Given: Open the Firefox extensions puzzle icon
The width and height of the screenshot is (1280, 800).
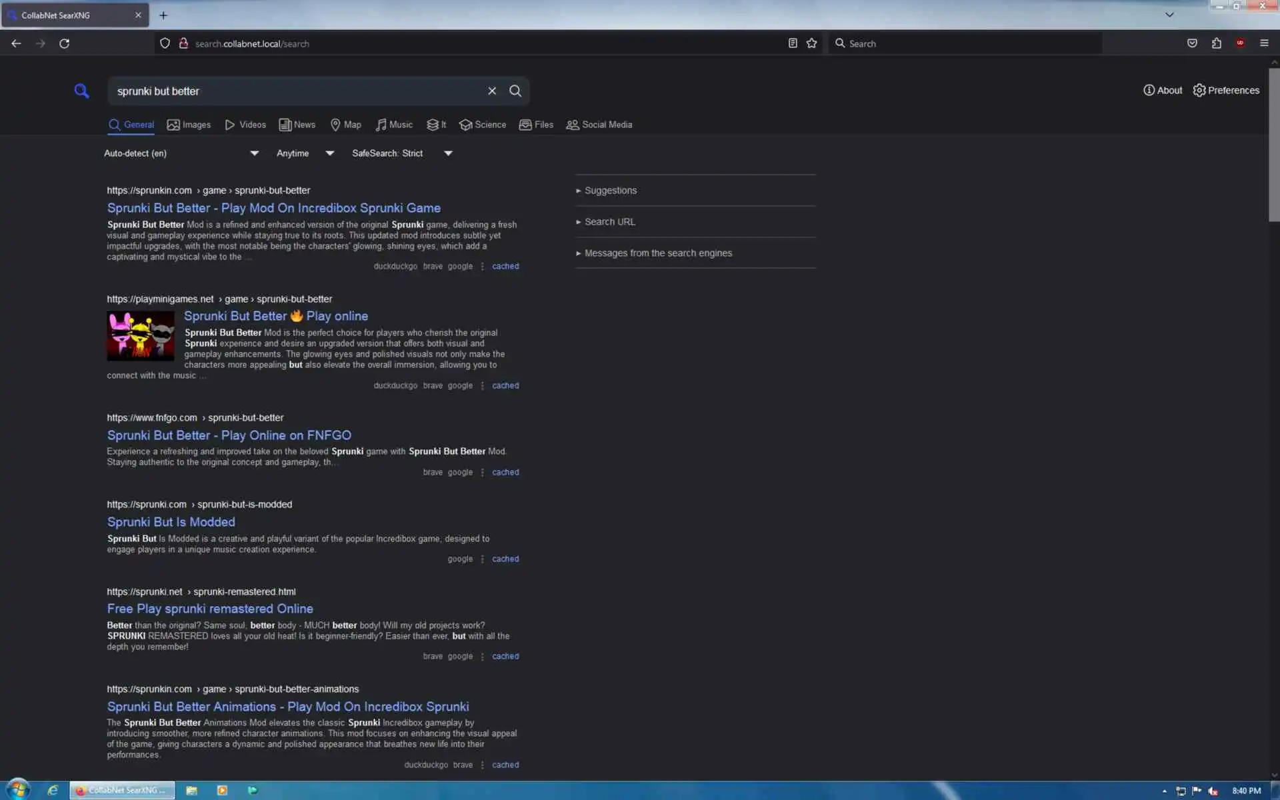Looking at the screenshot, I should 1217,43.
